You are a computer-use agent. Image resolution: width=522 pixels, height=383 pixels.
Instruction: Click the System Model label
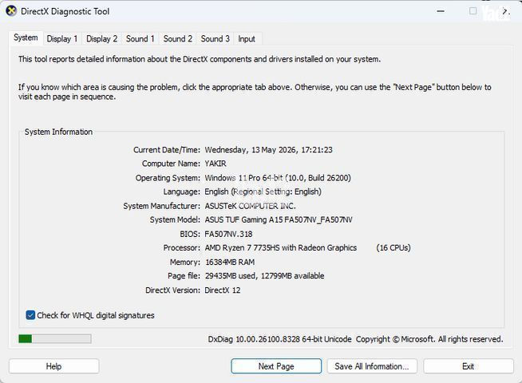(175, 220)
